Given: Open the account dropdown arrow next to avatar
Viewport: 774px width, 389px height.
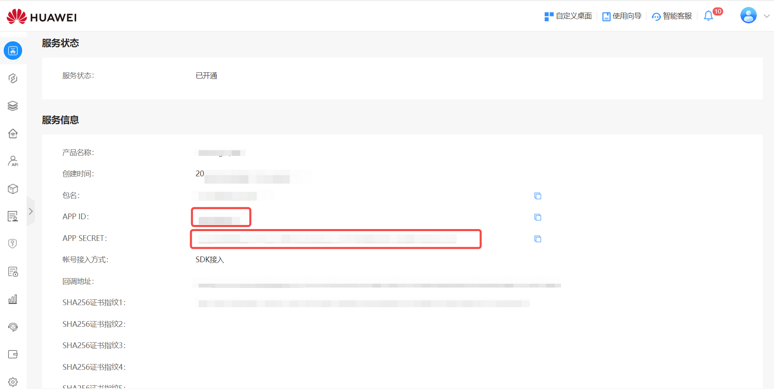Looking at the screenshot, I should point(767,16).
